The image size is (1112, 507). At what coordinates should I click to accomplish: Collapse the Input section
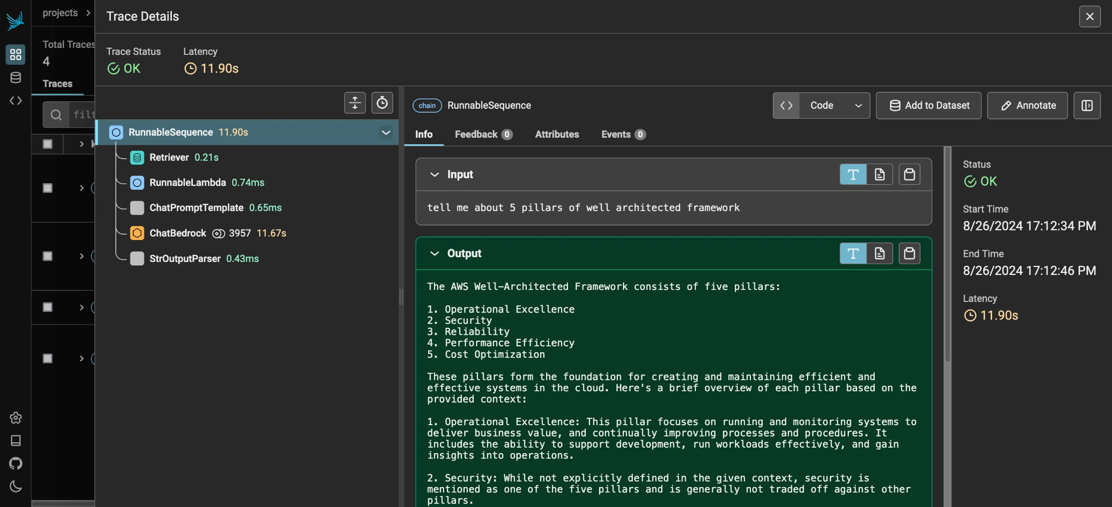[x=435, y=174]
